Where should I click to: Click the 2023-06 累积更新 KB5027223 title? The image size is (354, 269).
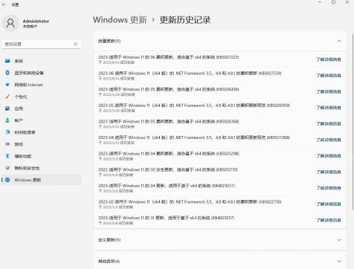pos(169,57)
